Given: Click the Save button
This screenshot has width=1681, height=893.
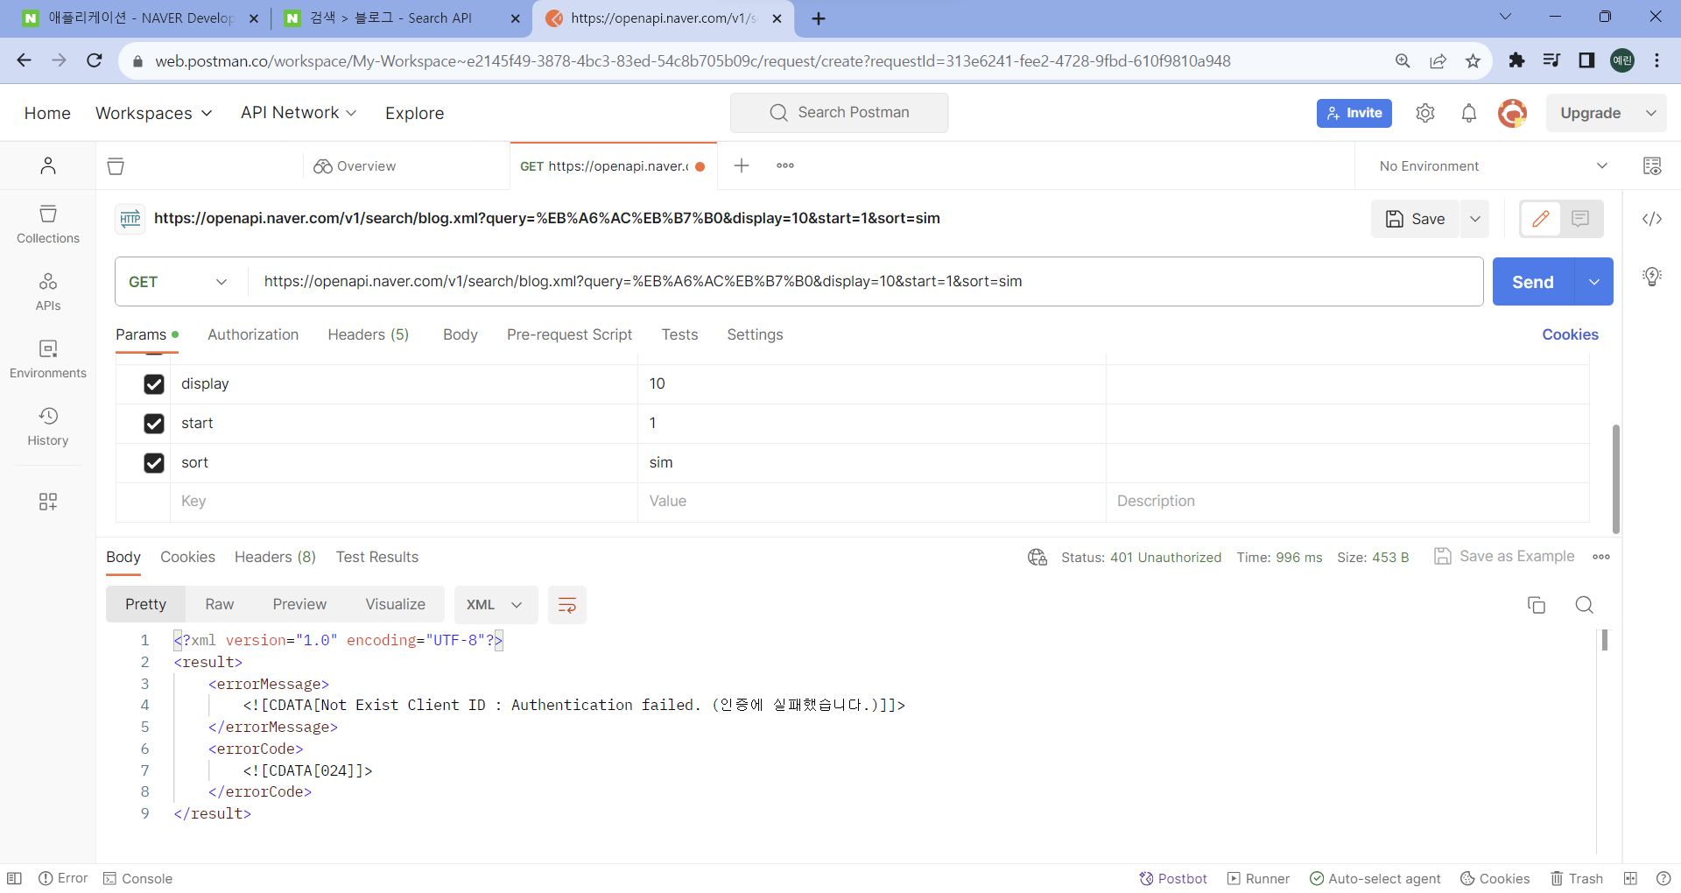Looking at the screenshot, I should 1416,219.
